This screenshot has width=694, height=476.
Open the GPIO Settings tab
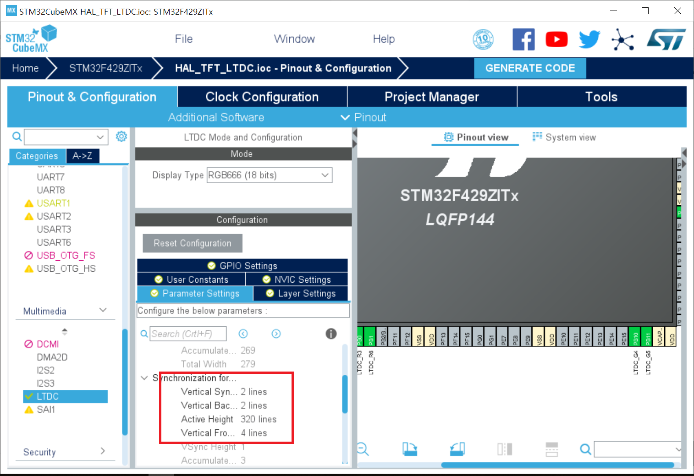coord(242,266)
